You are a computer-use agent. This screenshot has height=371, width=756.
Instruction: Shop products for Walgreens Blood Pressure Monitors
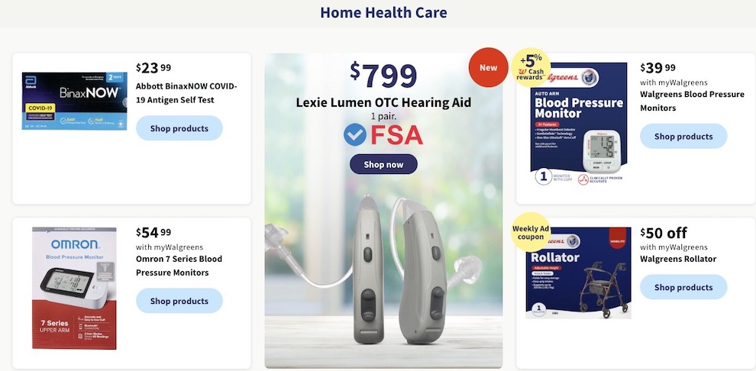(683, 137)
